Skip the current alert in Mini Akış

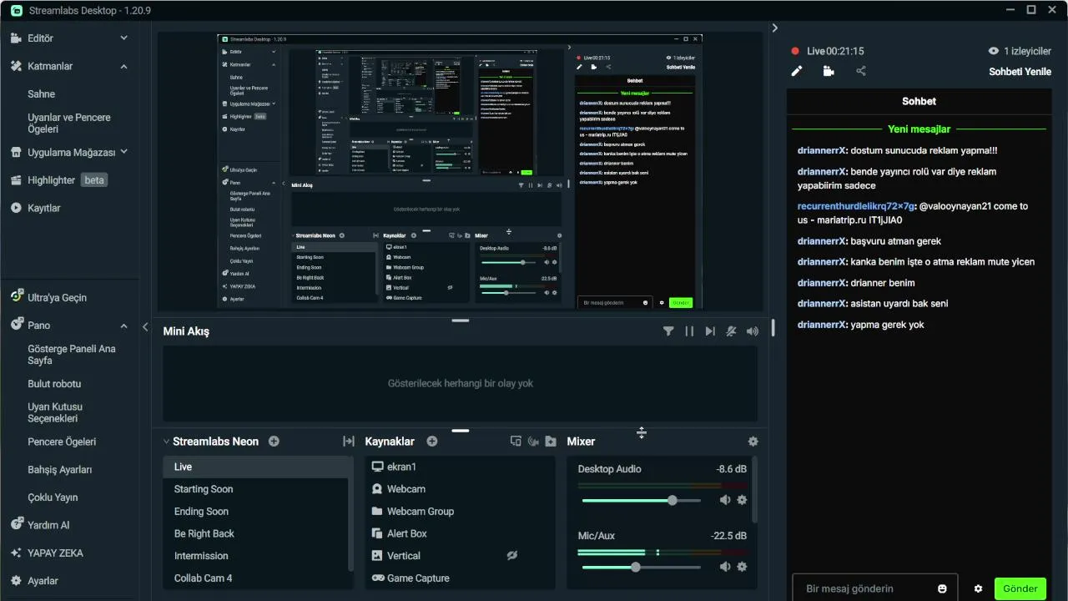710,331
